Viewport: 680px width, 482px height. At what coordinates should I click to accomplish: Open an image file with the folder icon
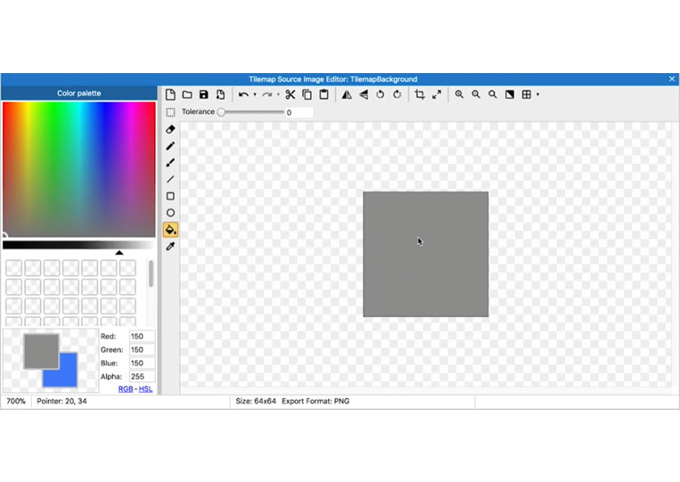[187, 94]
